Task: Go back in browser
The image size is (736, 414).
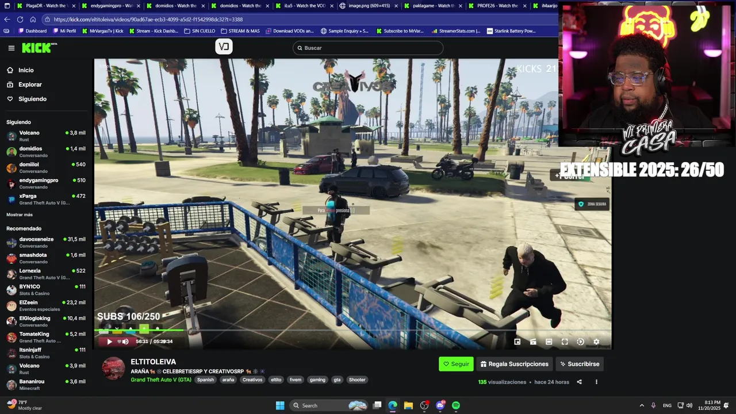Action: point(7,20)
